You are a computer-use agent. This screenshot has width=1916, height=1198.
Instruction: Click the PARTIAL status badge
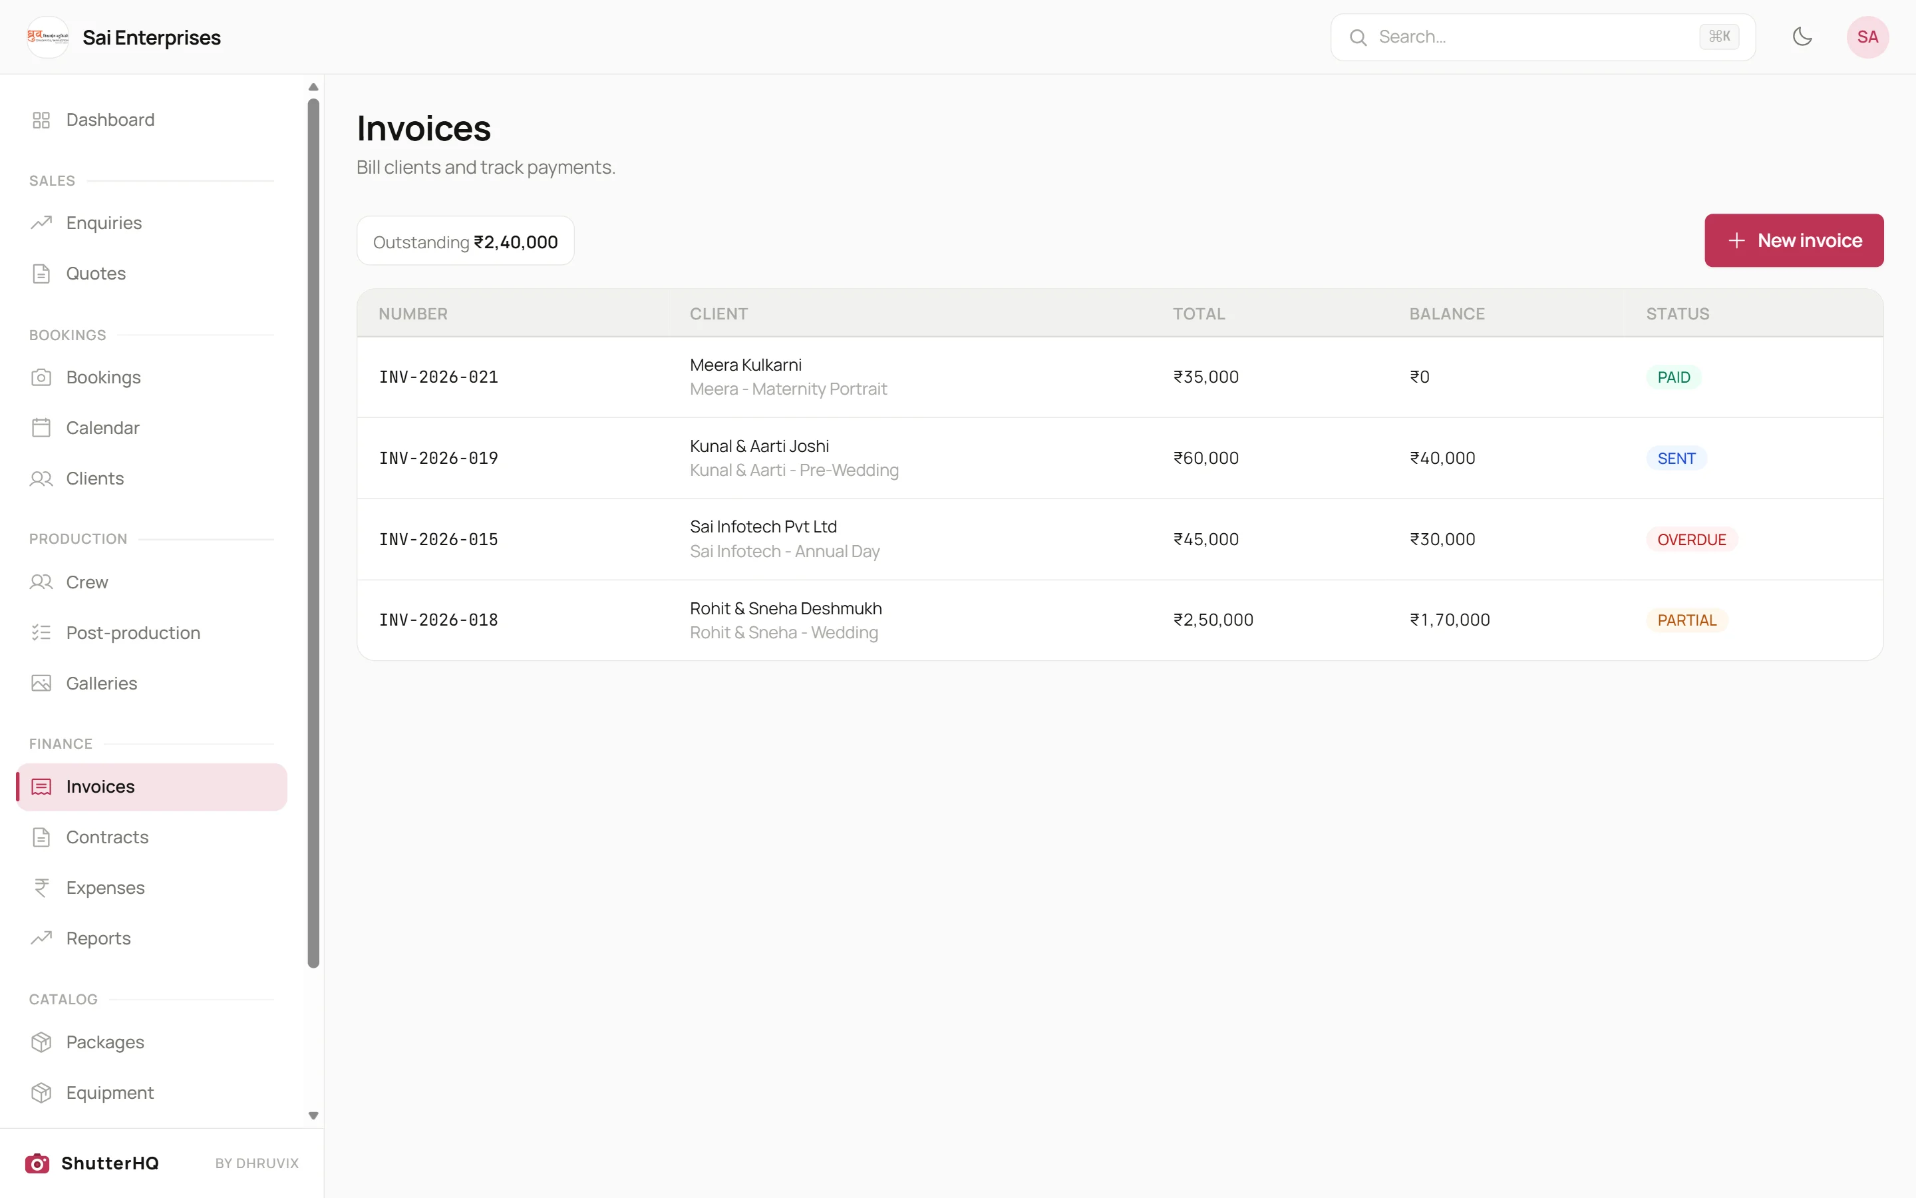tap(1686, 620)
